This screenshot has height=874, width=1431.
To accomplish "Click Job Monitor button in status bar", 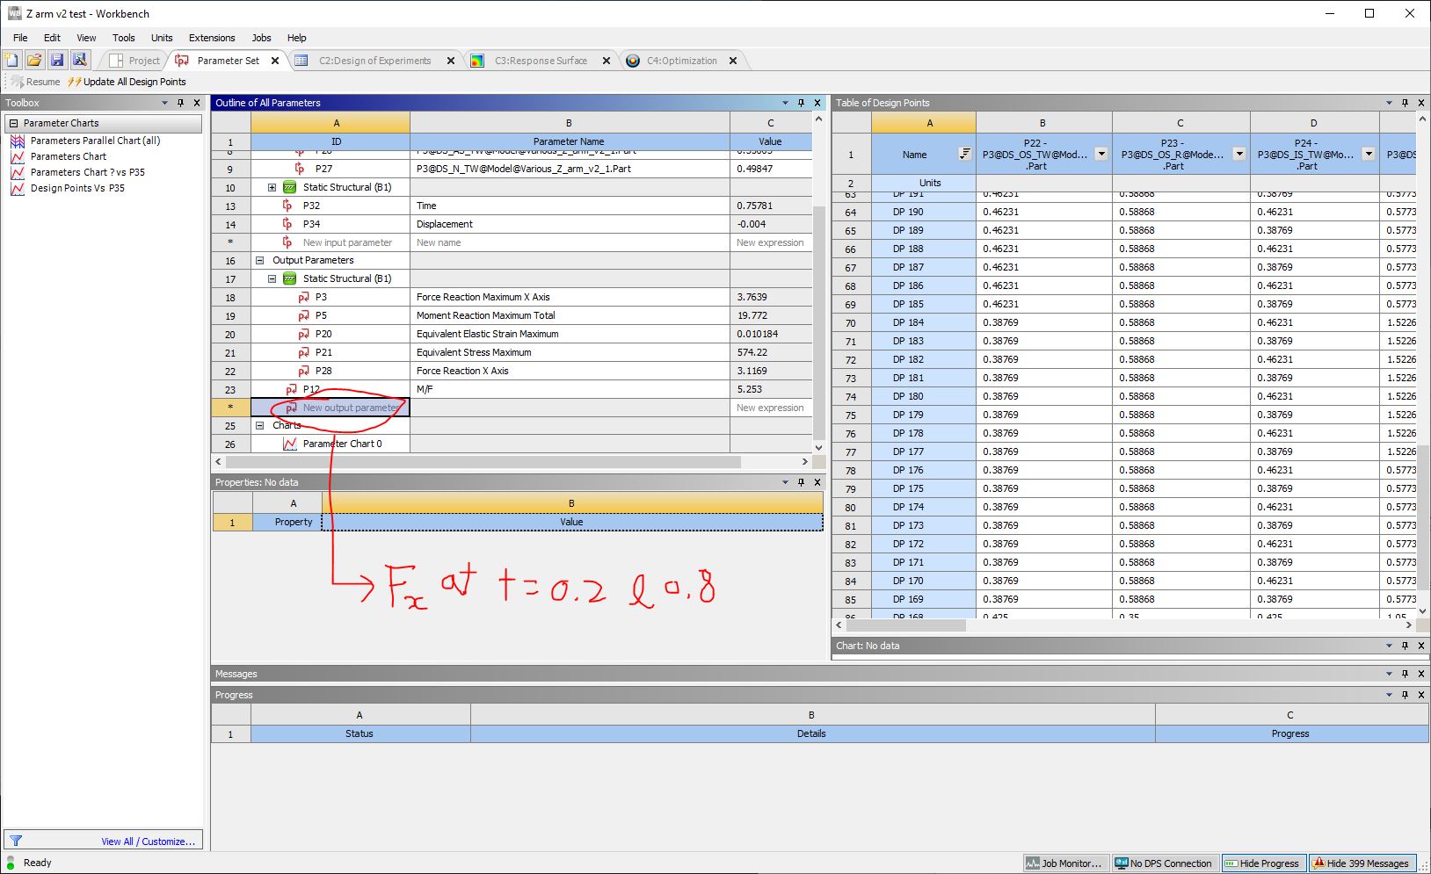I will 1065,863.
